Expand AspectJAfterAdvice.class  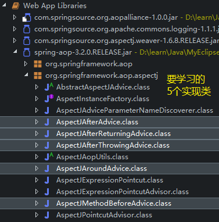point(37,122)
